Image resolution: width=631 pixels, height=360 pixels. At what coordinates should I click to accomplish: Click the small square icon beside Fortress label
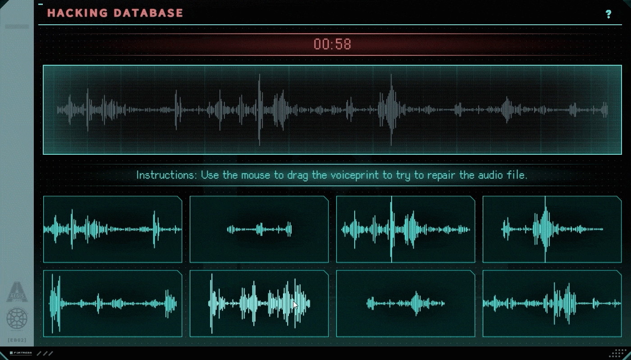click(11, 353)
